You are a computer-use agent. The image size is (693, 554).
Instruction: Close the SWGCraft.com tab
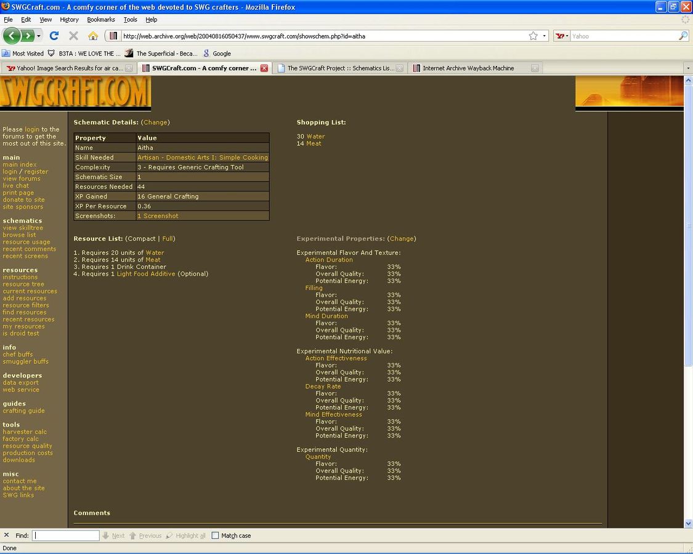click(264, 68)
